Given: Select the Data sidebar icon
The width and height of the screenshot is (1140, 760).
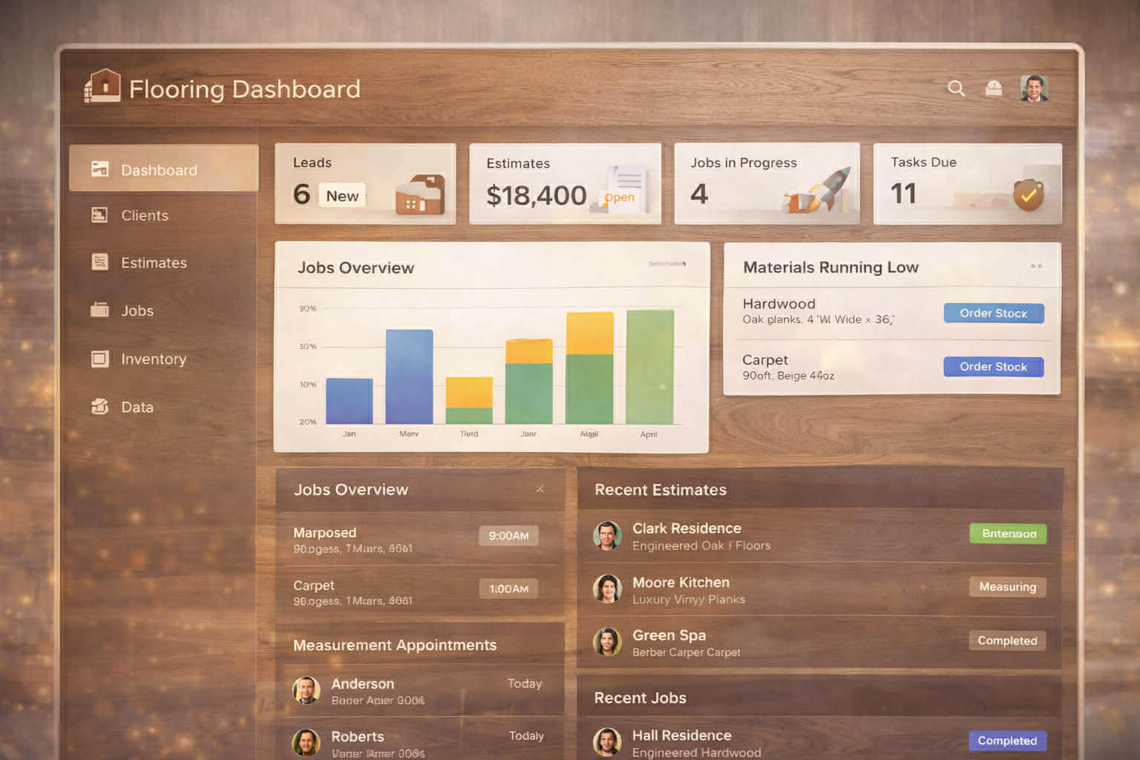Looking at the screenshot, I should pyautogui.click(x=100, y=407).
